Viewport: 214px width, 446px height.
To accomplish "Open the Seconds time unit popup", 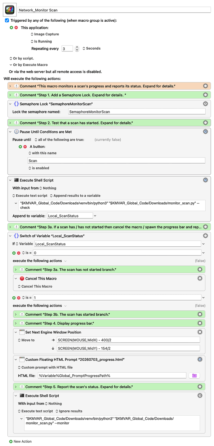I will [x=91, y=48].
